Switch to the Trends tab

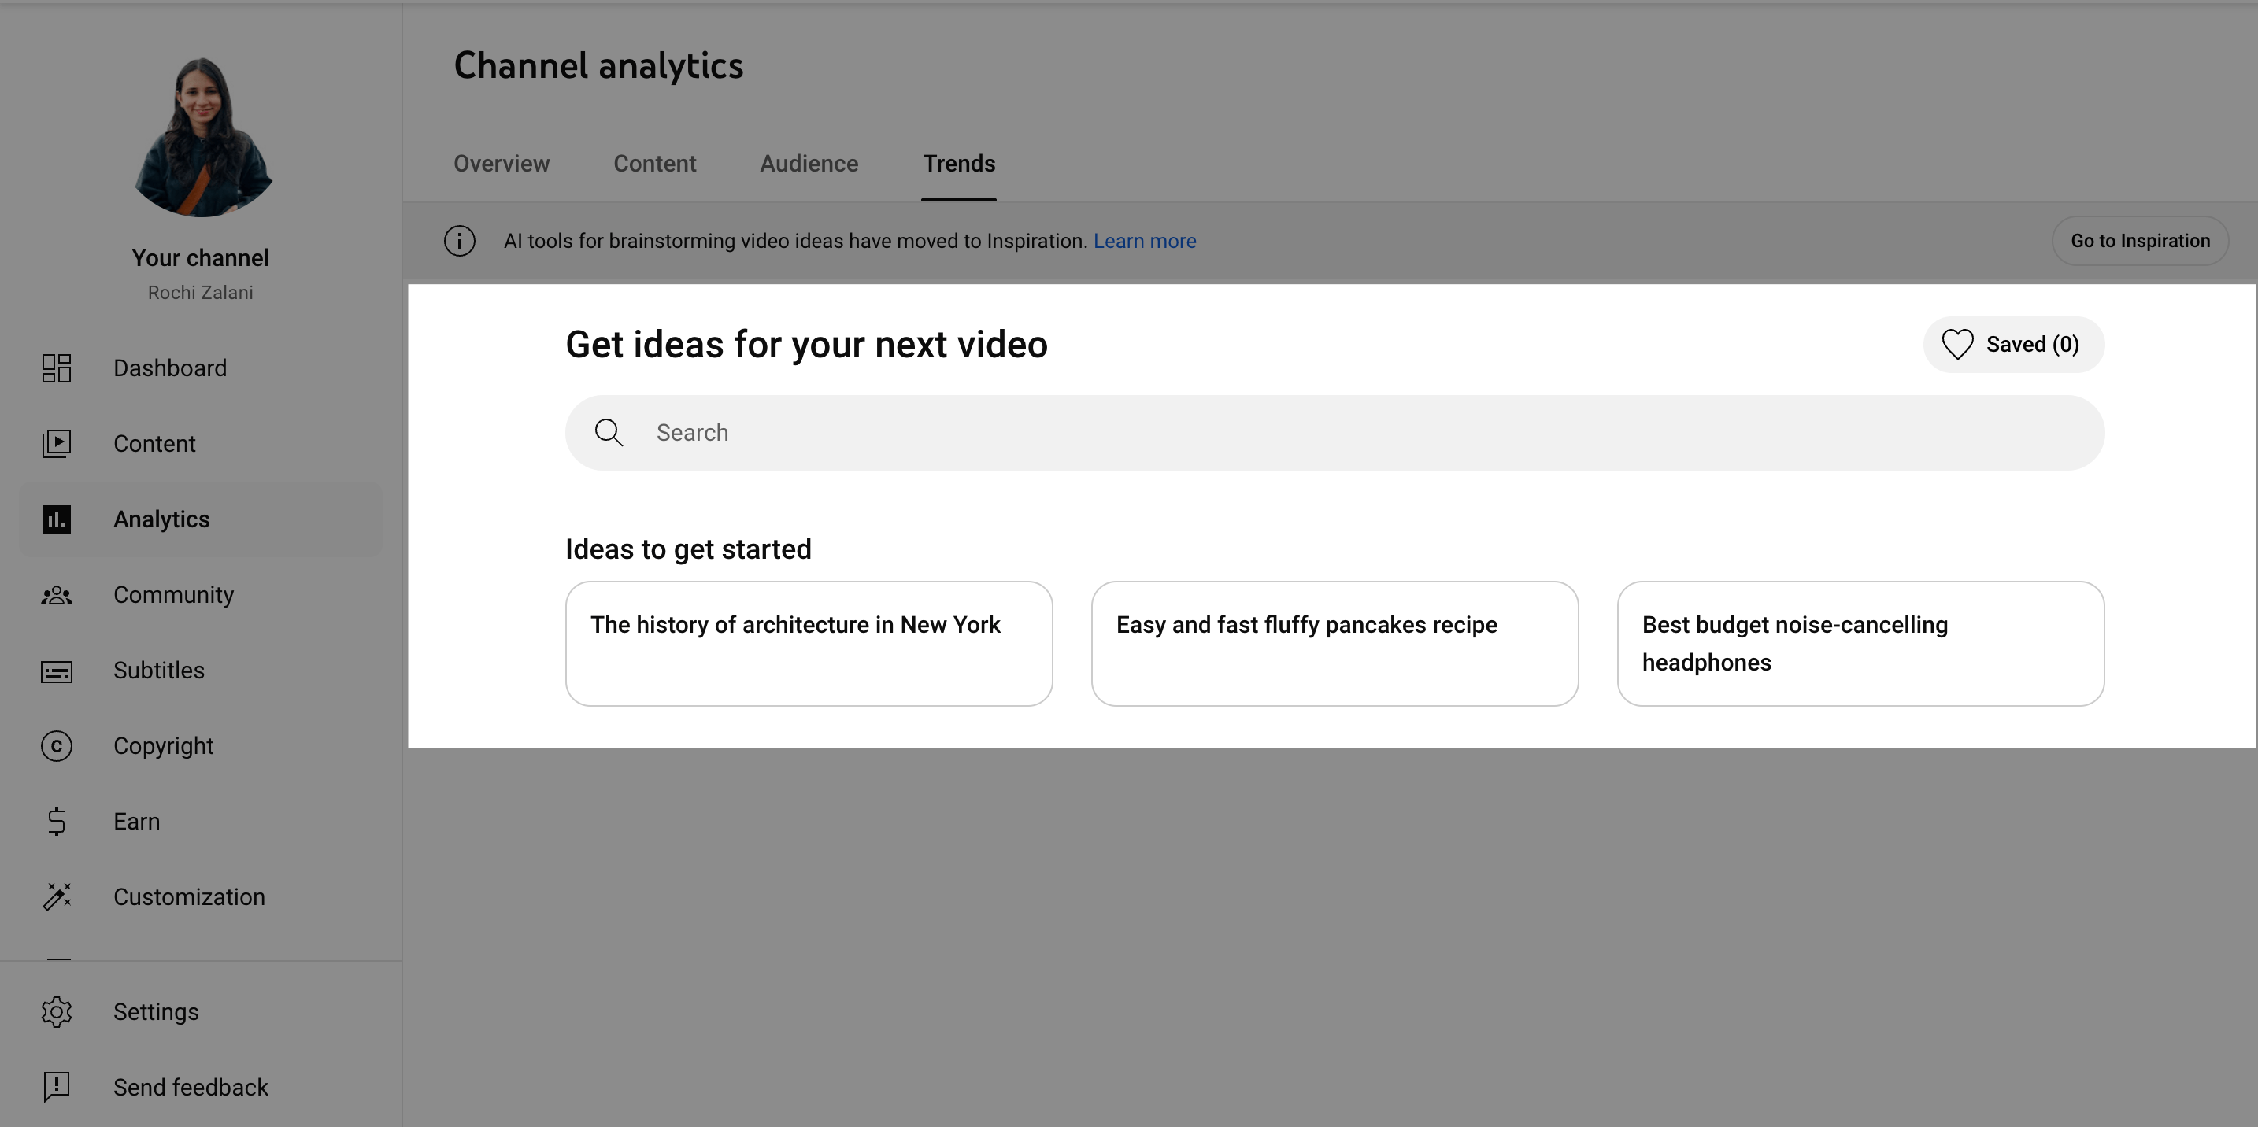tap(958, 163)
